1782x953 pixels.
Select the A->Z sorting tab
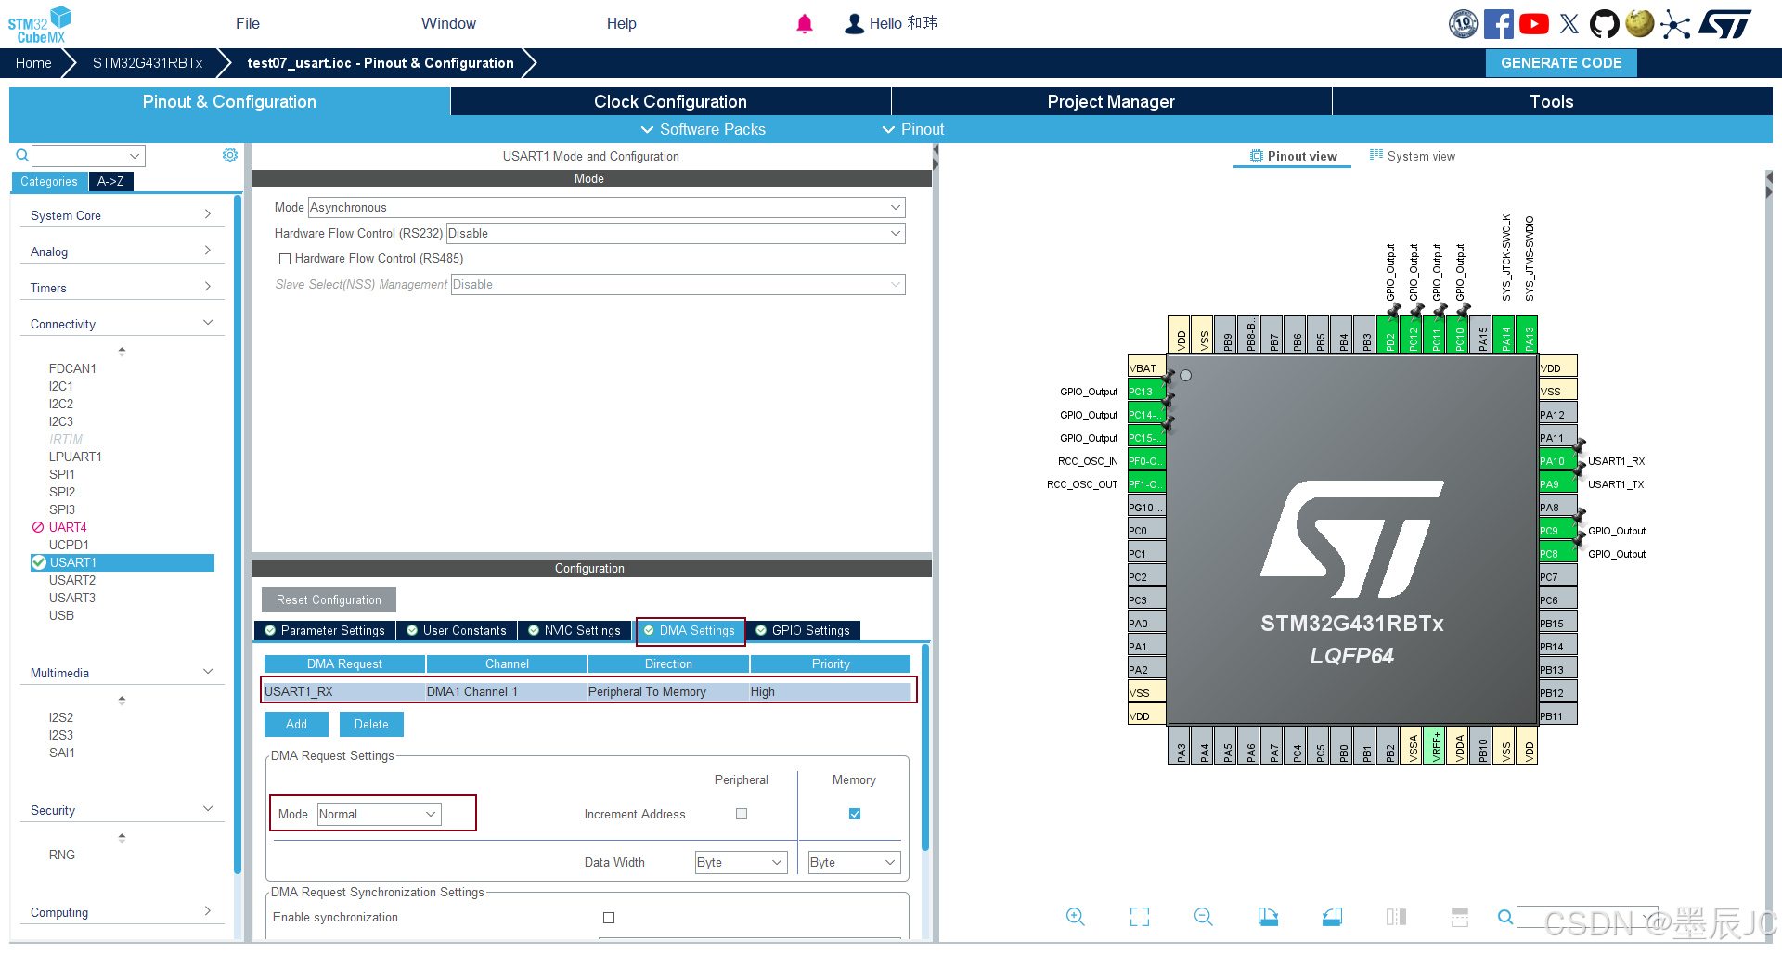[110, 181]
